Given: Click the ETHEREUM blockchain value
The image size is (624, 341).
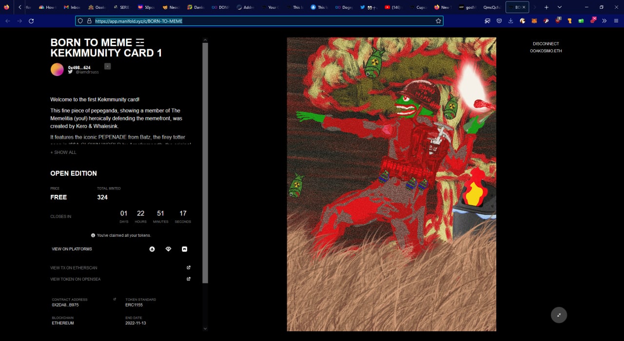Looking at the screenshot, I should (x=63, y=323).
